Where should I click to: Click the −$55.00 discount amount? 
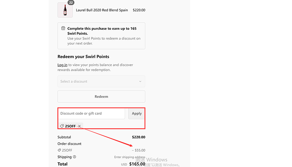pyautogui.click(x=138, y=150)
